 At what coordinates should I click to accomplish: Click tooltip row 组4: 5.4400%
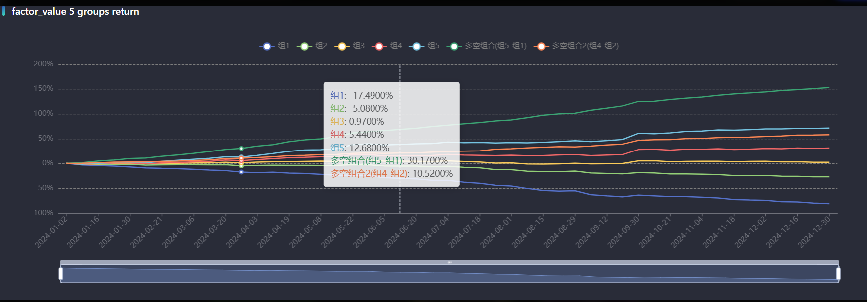[357, 134]
